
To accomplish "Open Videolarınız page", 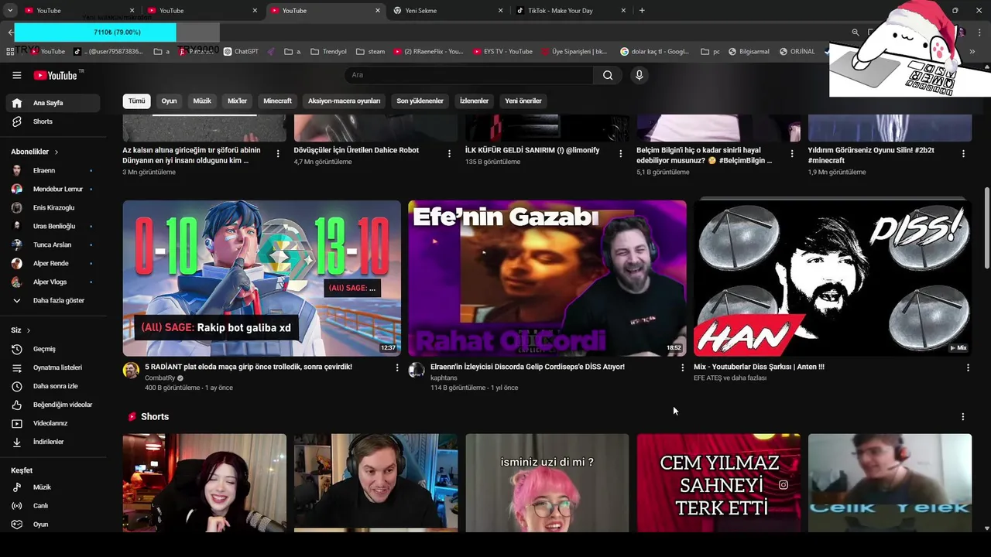I will click(x=53, y=423).
